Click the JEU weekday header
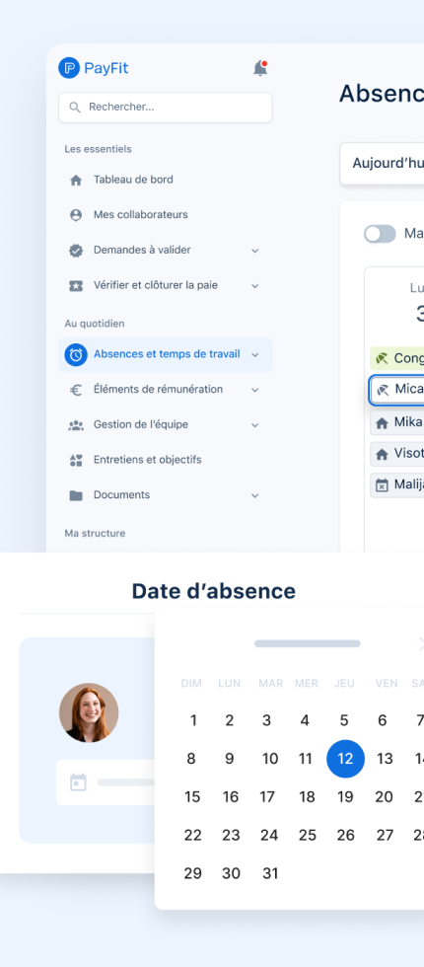Viewport: 424px width, 967px height. [344, 683]
